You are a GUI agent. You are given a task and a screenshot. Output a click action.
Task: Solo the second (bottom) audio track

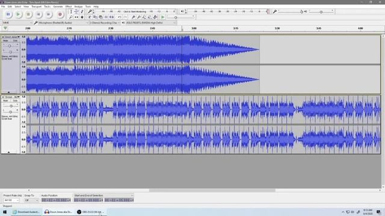pyautogui.click(x=15, y=101)
